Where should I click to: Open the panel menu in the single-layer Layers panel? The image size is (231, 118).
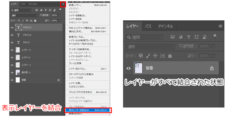point(220,26)
